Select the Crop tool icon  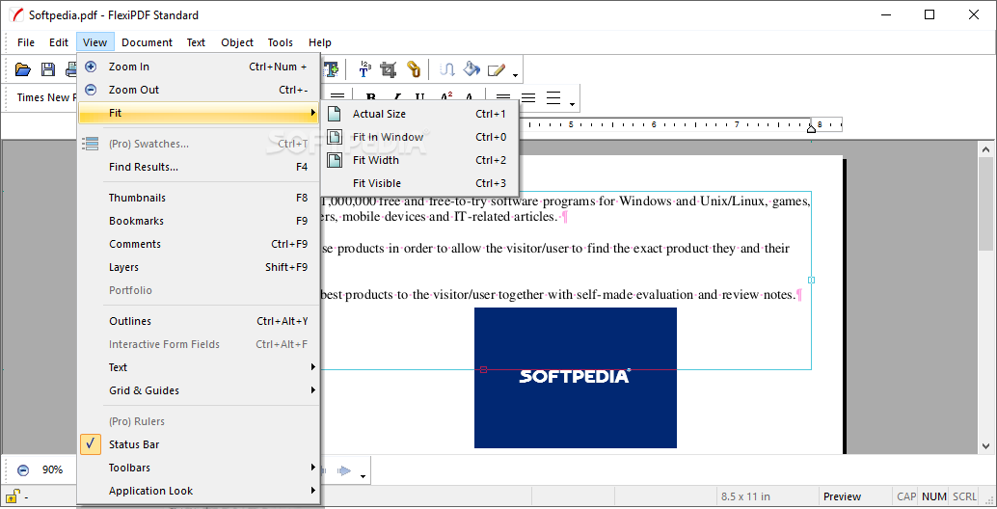(389, 69)
